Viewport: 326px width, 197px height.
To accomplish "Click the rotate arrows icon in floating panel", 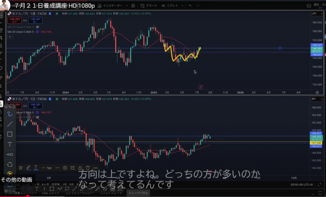I will tap(10, 165).
